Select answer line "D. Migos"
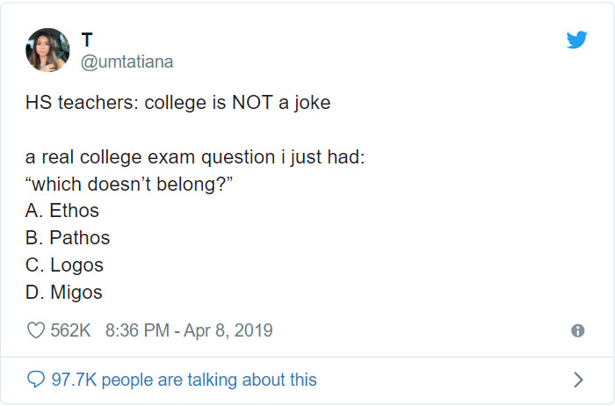The image size is (615, 406). coord(64,293)
